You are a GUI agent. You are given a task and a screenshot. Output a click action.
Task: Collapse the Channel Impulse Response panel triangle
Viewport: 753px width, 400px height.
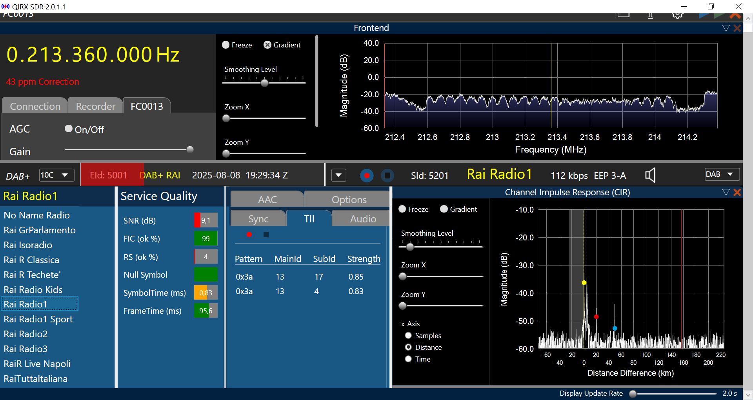pos(726,192)
